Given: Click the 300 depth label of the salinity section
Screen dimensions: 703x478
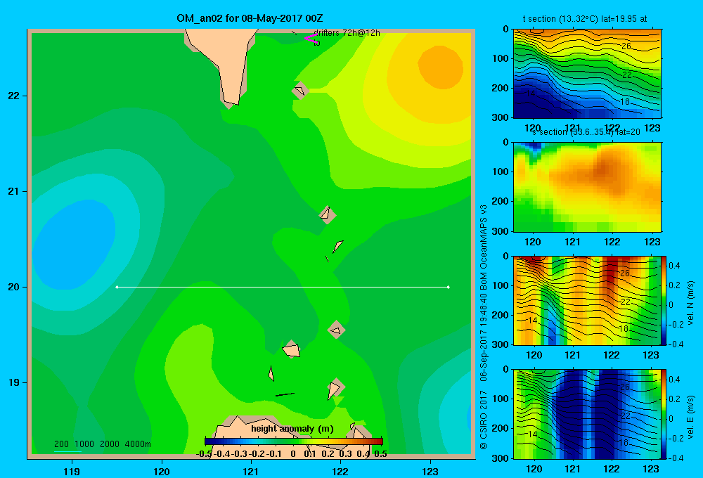Looking at the screenshot, I should point(499,231).
